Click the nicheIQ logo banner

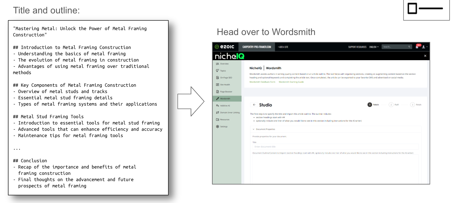[229, 56]
